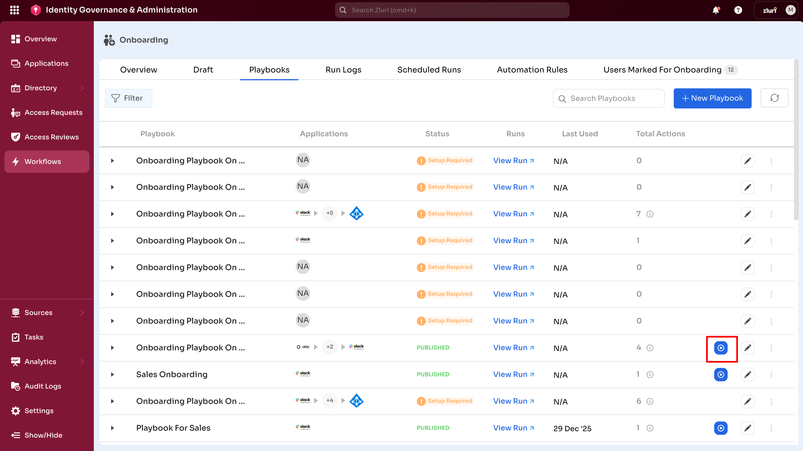Show info for 7 total actions
This screenshot has width=803, height=451.
650,214
